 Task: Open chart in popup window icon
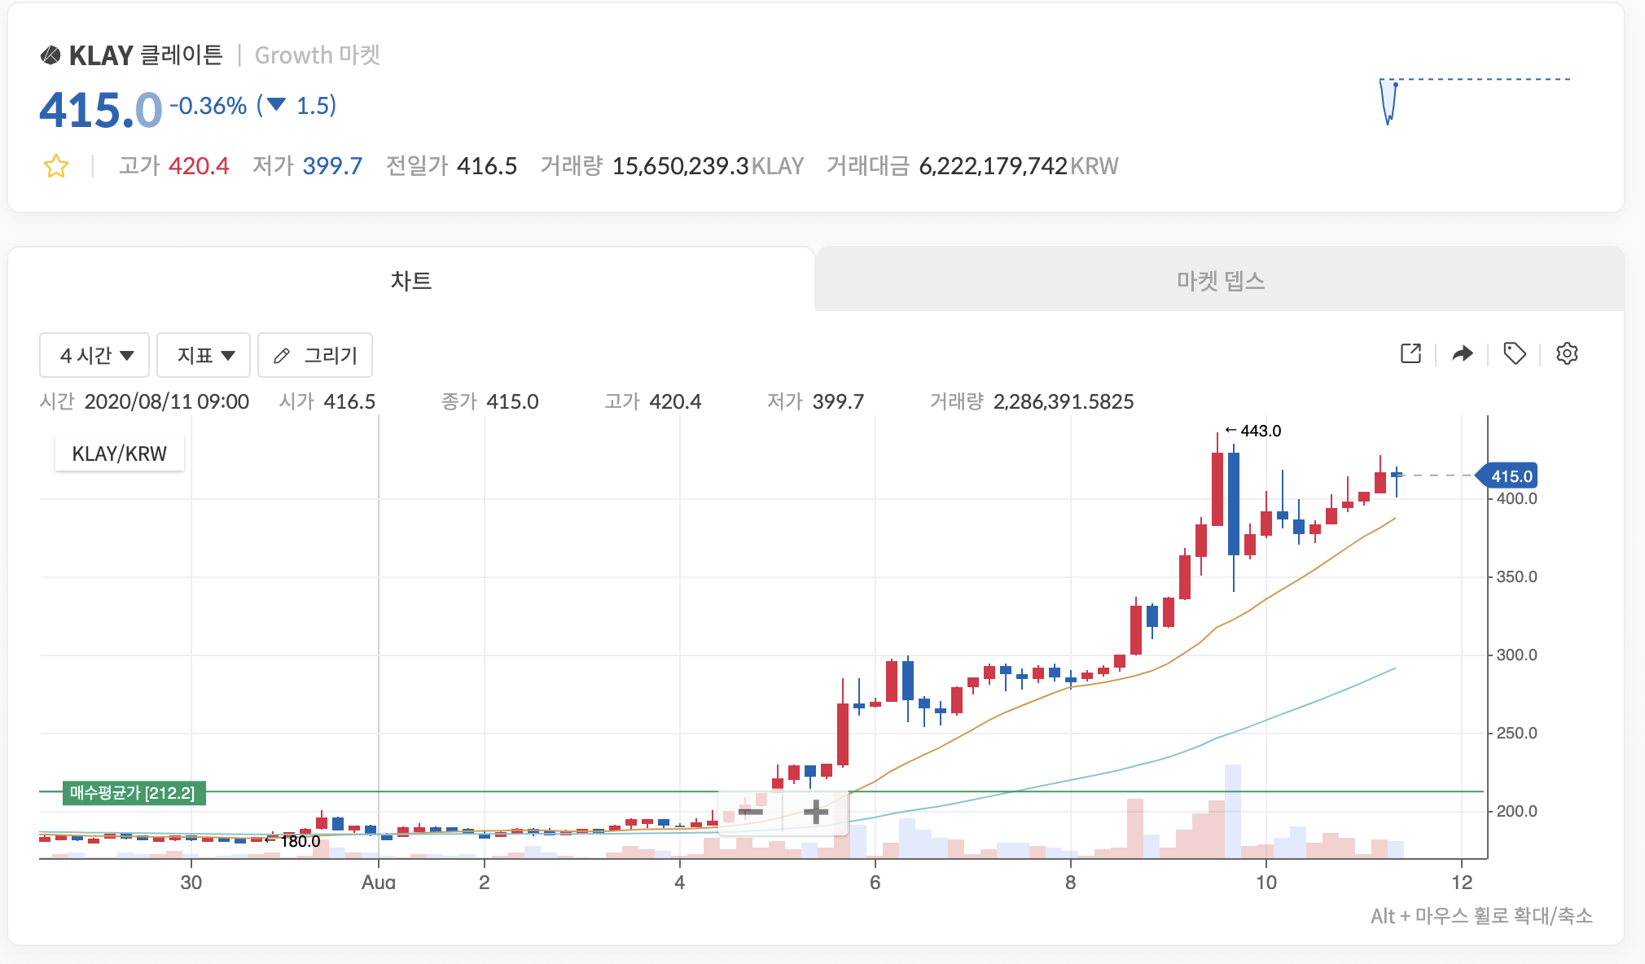pyautogui.click(x=1410, y=353)
